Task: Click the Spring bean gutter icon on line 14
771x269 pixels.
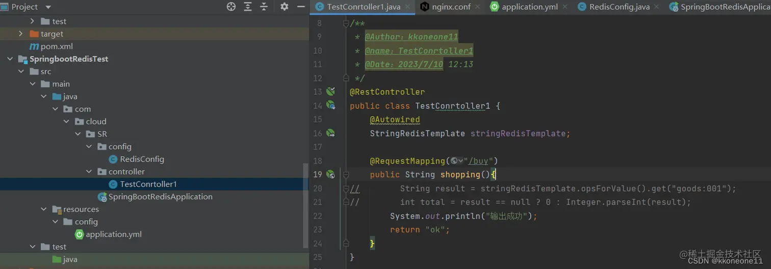Action: pos(331,105)
